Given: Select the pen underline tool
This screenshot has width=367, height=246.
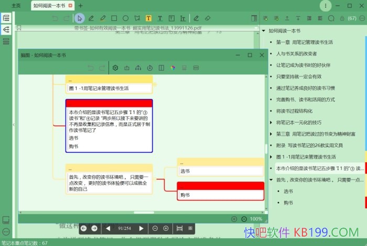Looking at the screenshot, I should 91,18.
